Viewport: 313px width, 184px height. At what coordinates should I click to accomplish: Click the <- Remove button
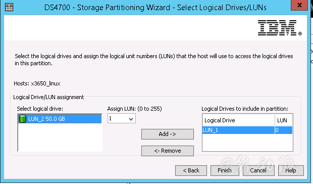[168, 151]
